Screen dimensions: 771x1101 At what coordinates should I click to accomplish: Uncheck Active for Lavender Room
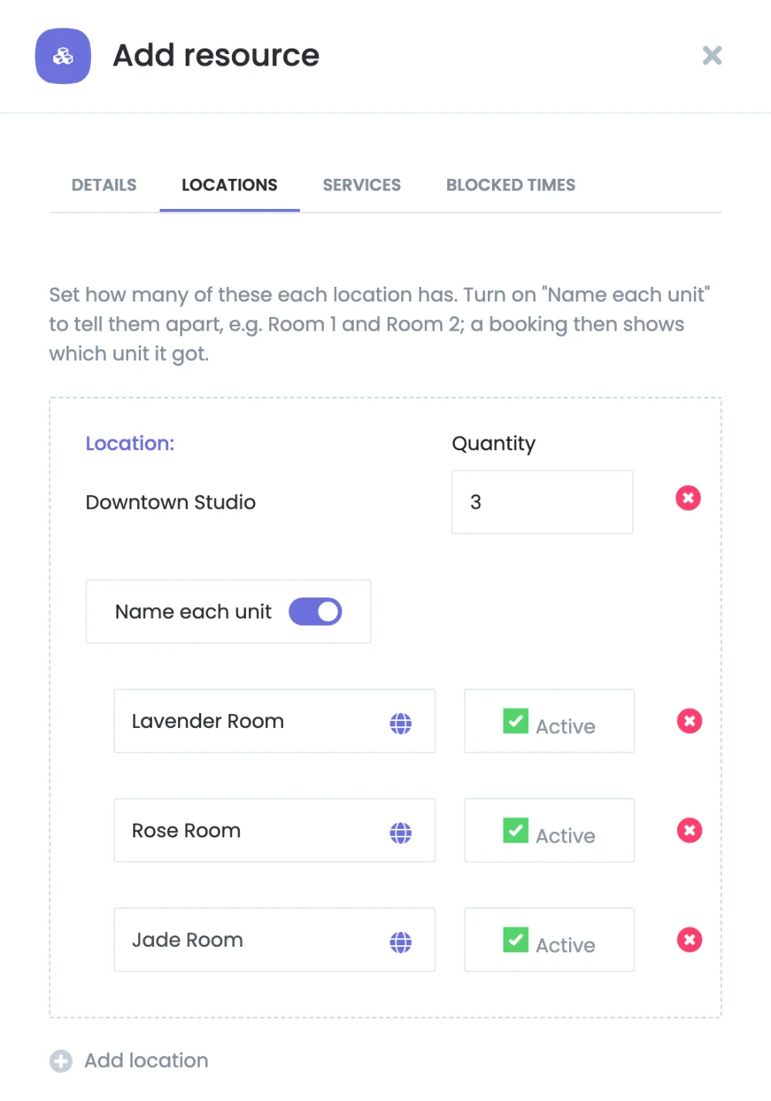516,721
